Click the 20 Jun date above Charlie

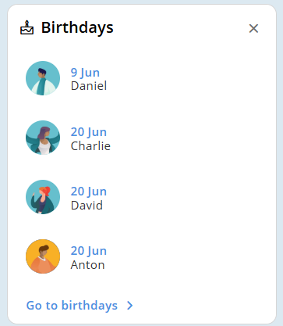coord(89,132)
